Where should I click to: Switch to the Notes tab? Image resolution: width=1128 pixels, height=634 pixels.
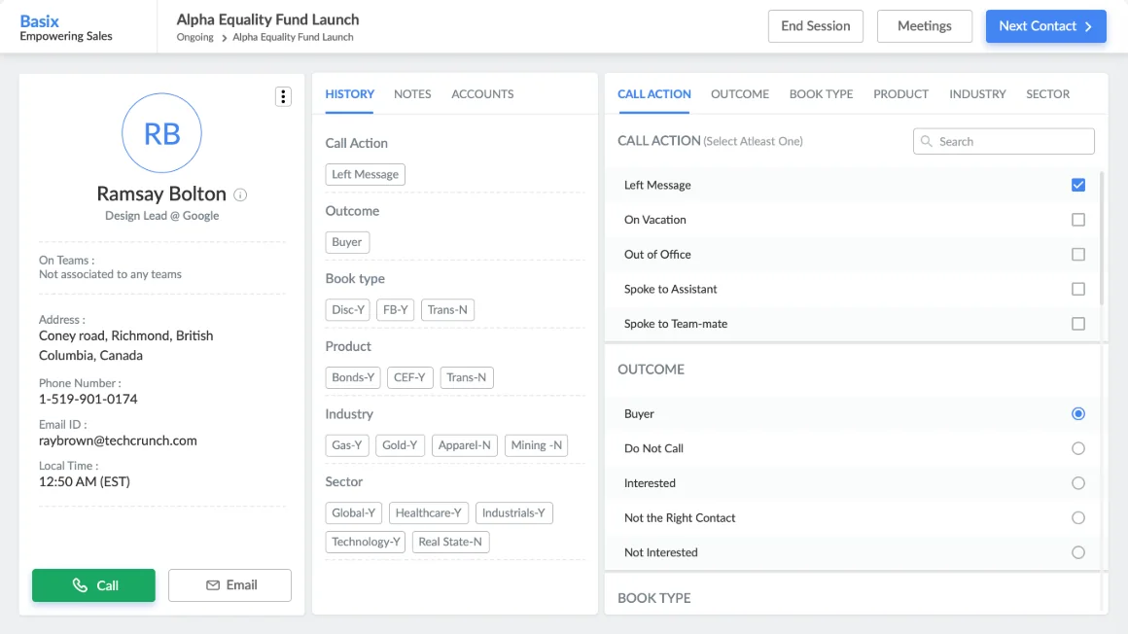412,94
